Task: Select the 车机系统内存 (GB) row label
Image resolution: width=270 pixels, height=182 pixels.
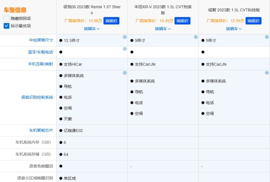Action: [33, 142]
